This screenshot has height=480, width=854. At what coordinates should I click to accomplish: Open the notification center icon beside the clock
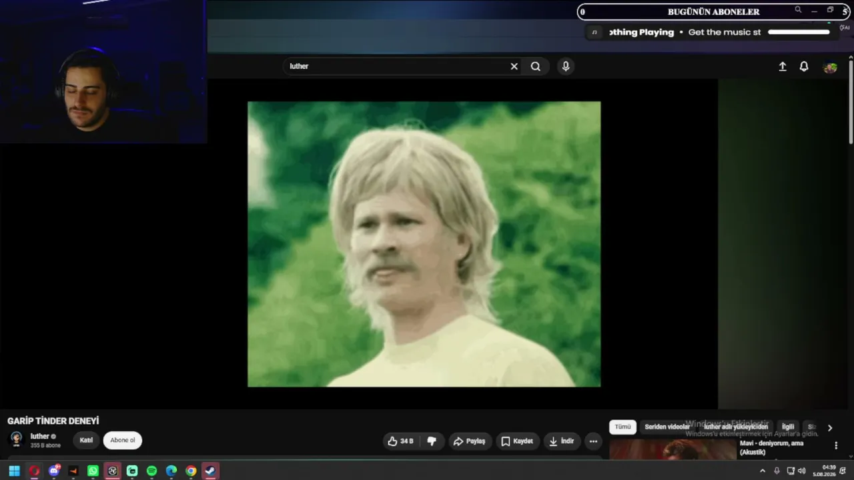(843, 471)
